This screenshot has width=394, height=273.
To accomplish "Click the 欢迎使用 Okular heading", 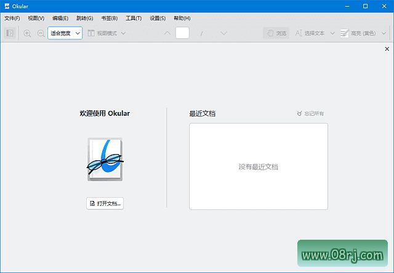I will click(x=105, y=113).
